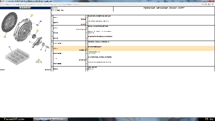Viewport: 215px width, 121px height.
Task: Bookmark this page with star icon
Action: click(209, 4)
